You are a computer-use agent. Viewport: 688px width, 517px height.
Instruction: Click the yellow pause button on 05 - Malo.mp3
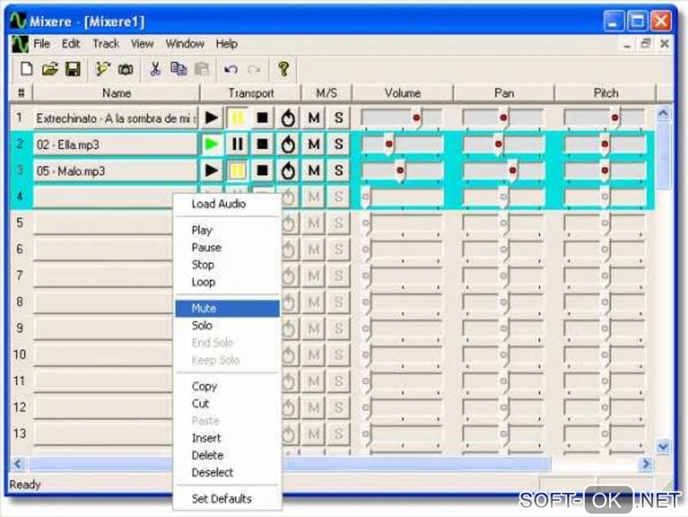click(x=237, y=171)
